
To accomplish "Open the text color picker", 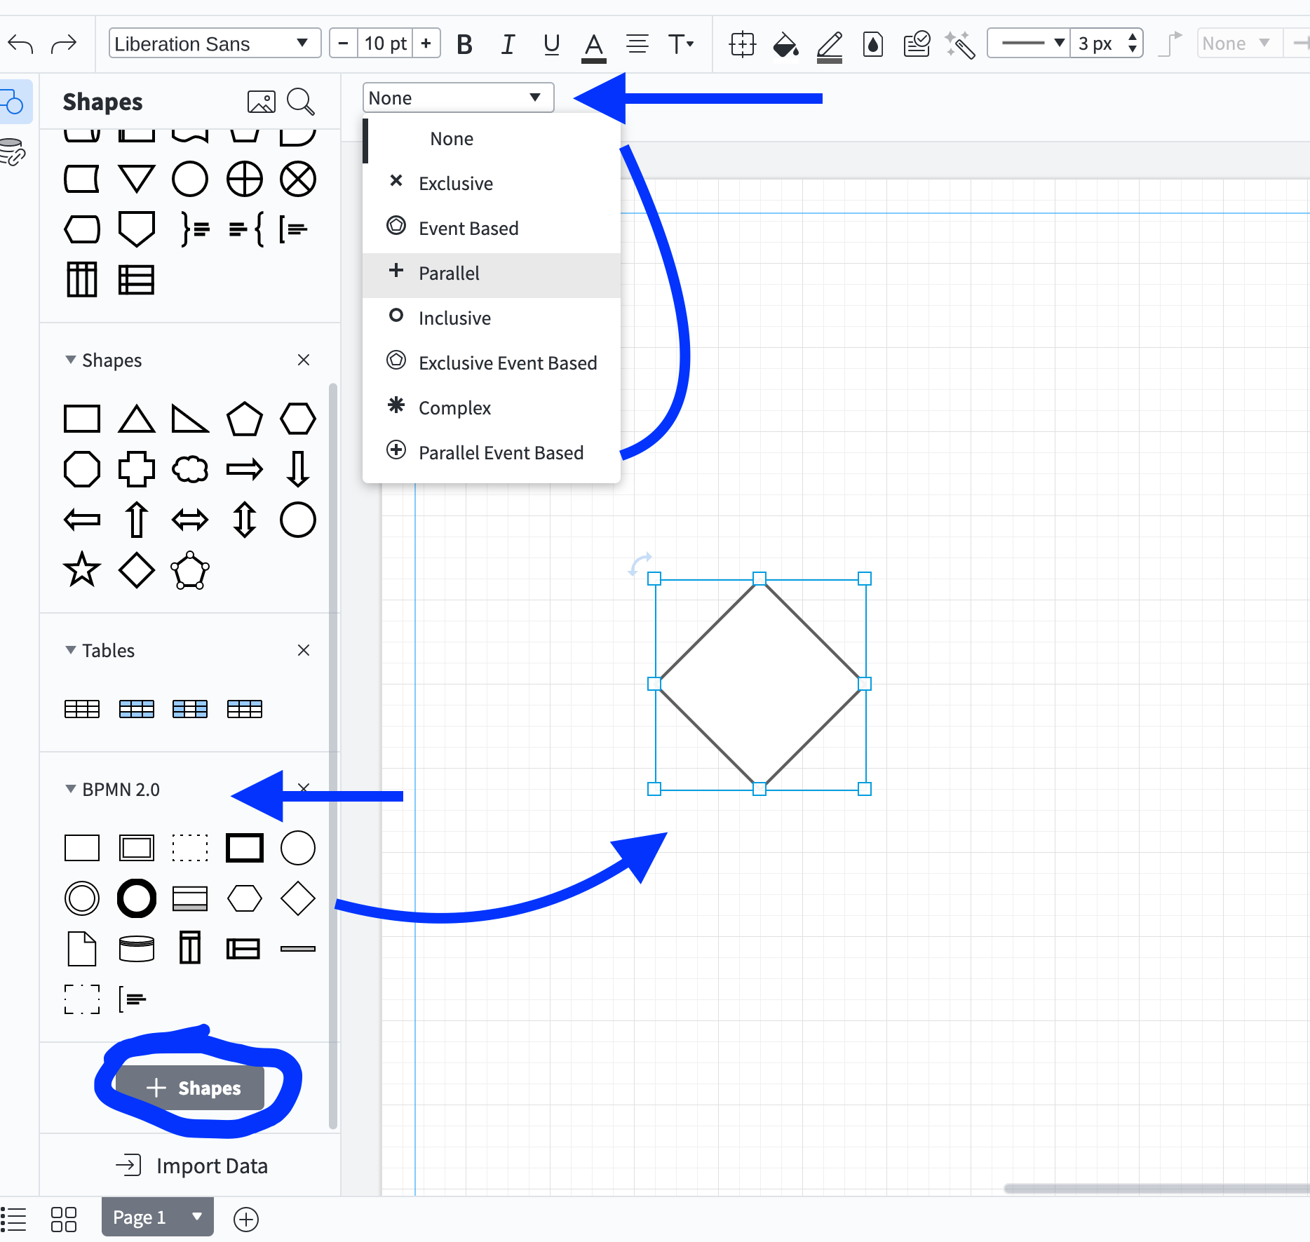I will 594,46.
